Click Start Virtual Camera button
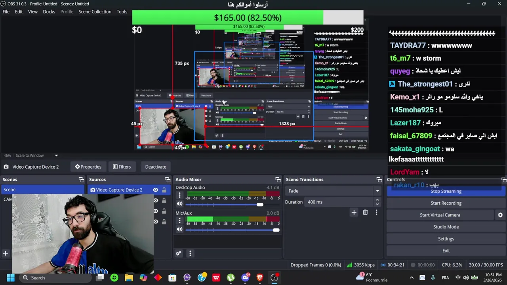Viewport: 507px width, 285px height. [x=440, y=215]
